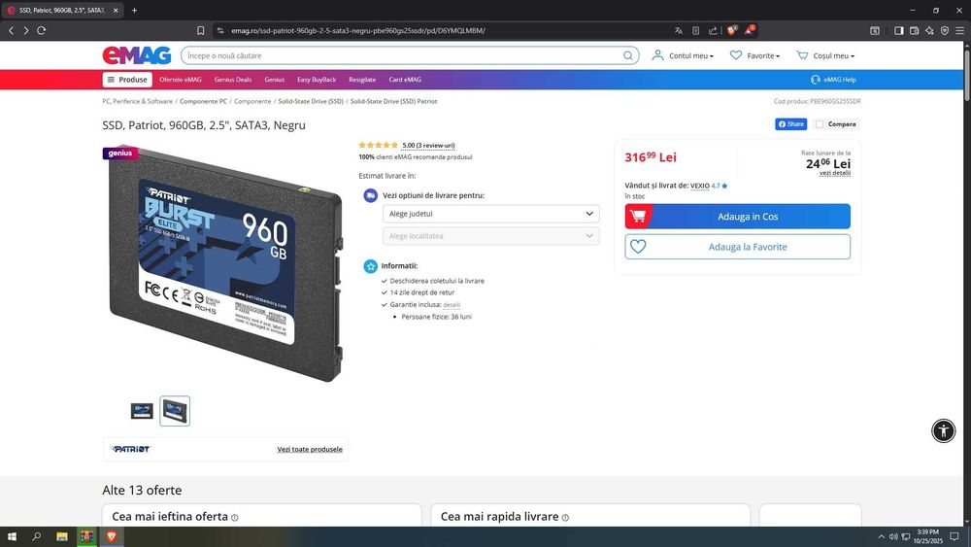Open the Produse category menu
This screenshot has height=547, width=971.
coord(127,80)
